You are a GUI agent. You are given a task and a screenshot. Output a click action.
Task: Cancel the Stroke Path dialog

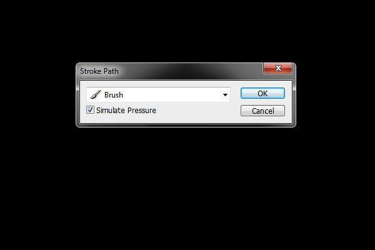coord(262,111)
